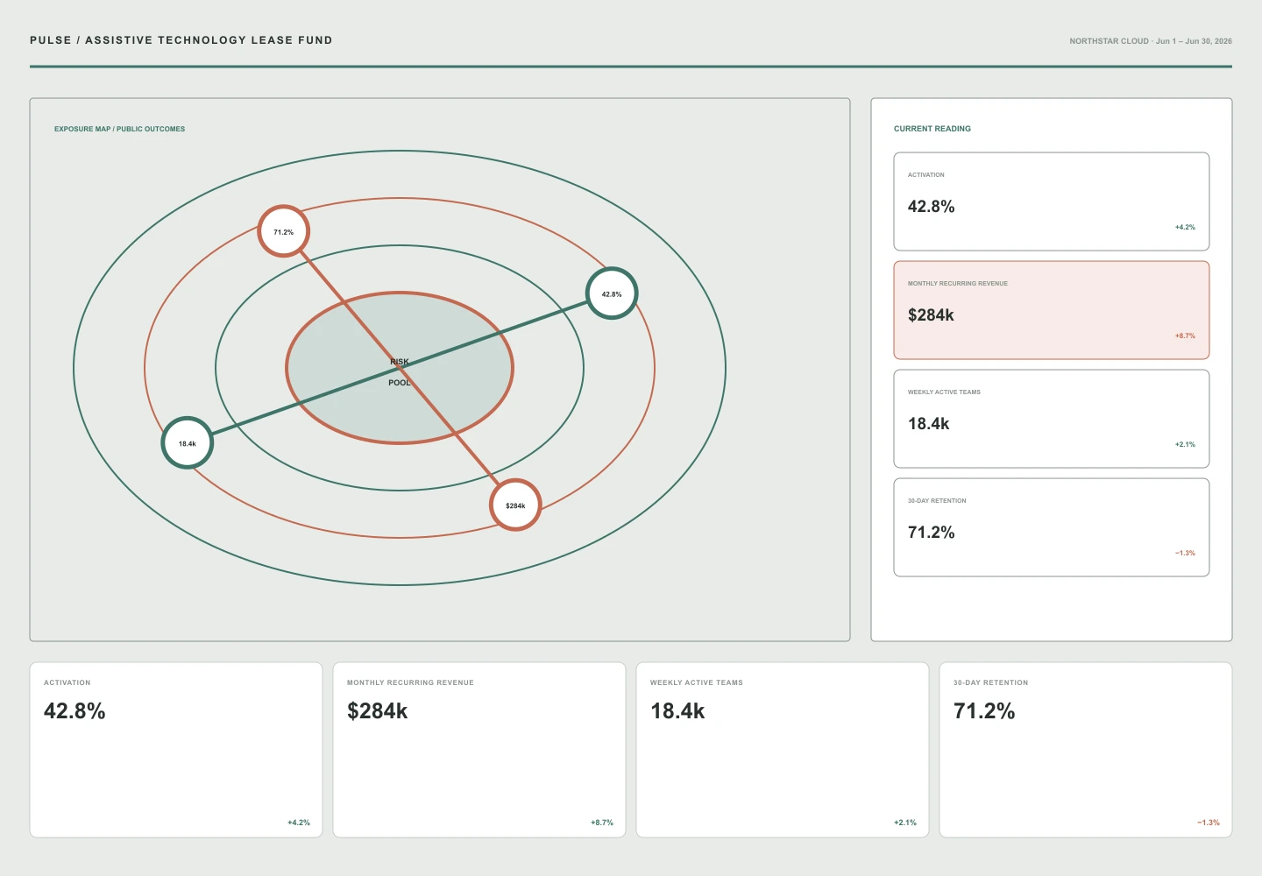Screen dimensions: 1262x876
Task: Click the large 71.2% value in the bottom row
Action: tap(984, 711)
